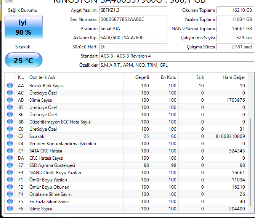
Task: Select CRC Hatası Sayısı name in DA row
Action: tap(46, 158)
